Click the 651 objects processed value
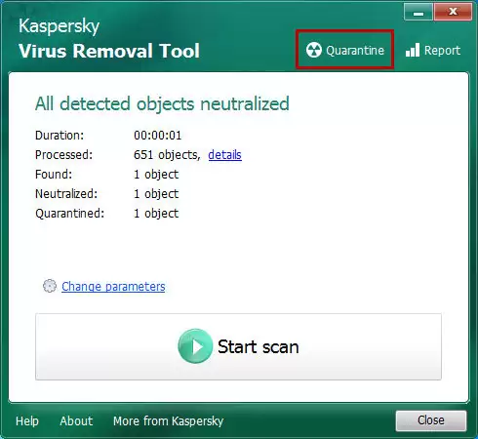478x439 pixels. click(x=167, y=155)
